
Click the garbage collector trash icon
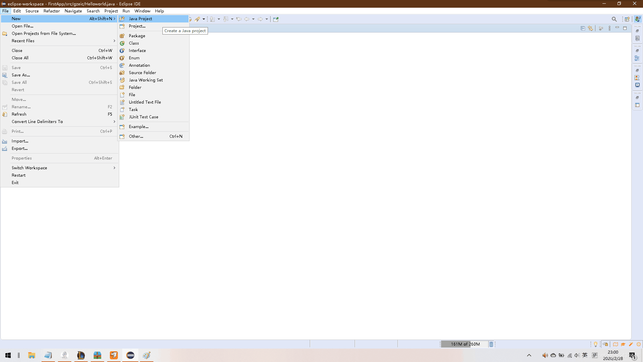pos(491,344)
